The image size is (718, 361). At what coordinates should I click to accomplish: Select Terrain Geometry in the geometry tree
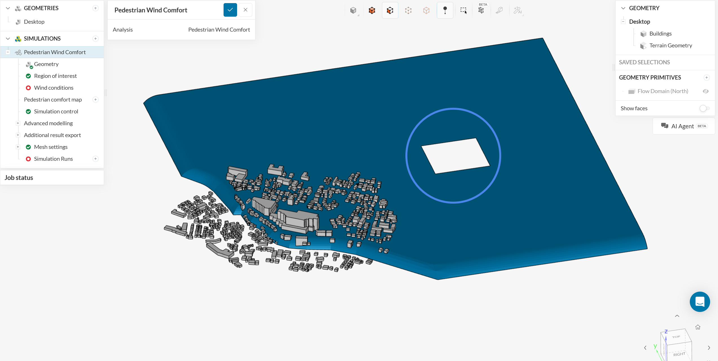pos(670,45)
